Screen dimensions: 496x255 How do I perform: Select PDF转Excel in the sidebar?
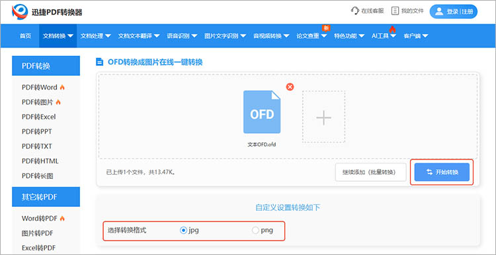(38, 117)
